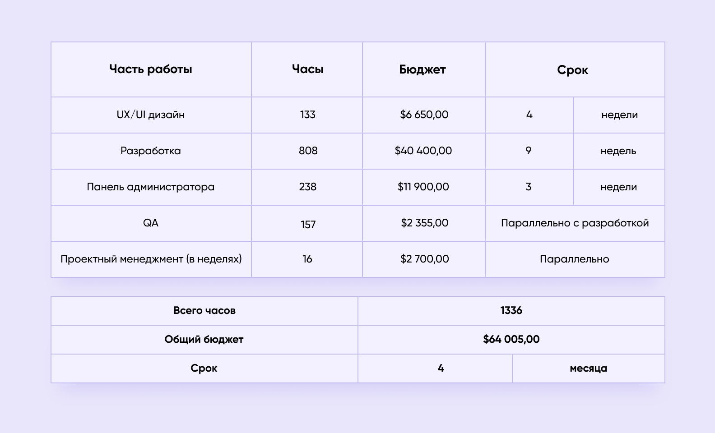The height and width of the screenshot is (433, 715).
Task: Click the $11 900,00 budget cell
Action: click(423, 187)
